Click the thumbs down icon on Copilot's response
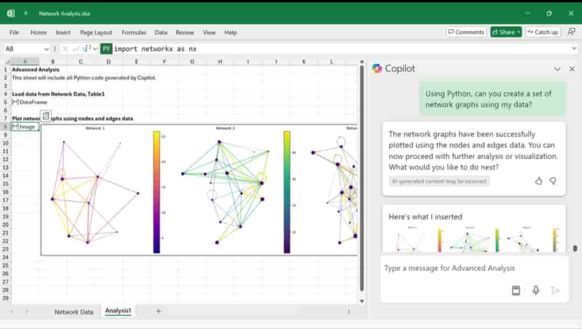Image resolution: width=582 pixels, height=329 pixels. [552, 181]
